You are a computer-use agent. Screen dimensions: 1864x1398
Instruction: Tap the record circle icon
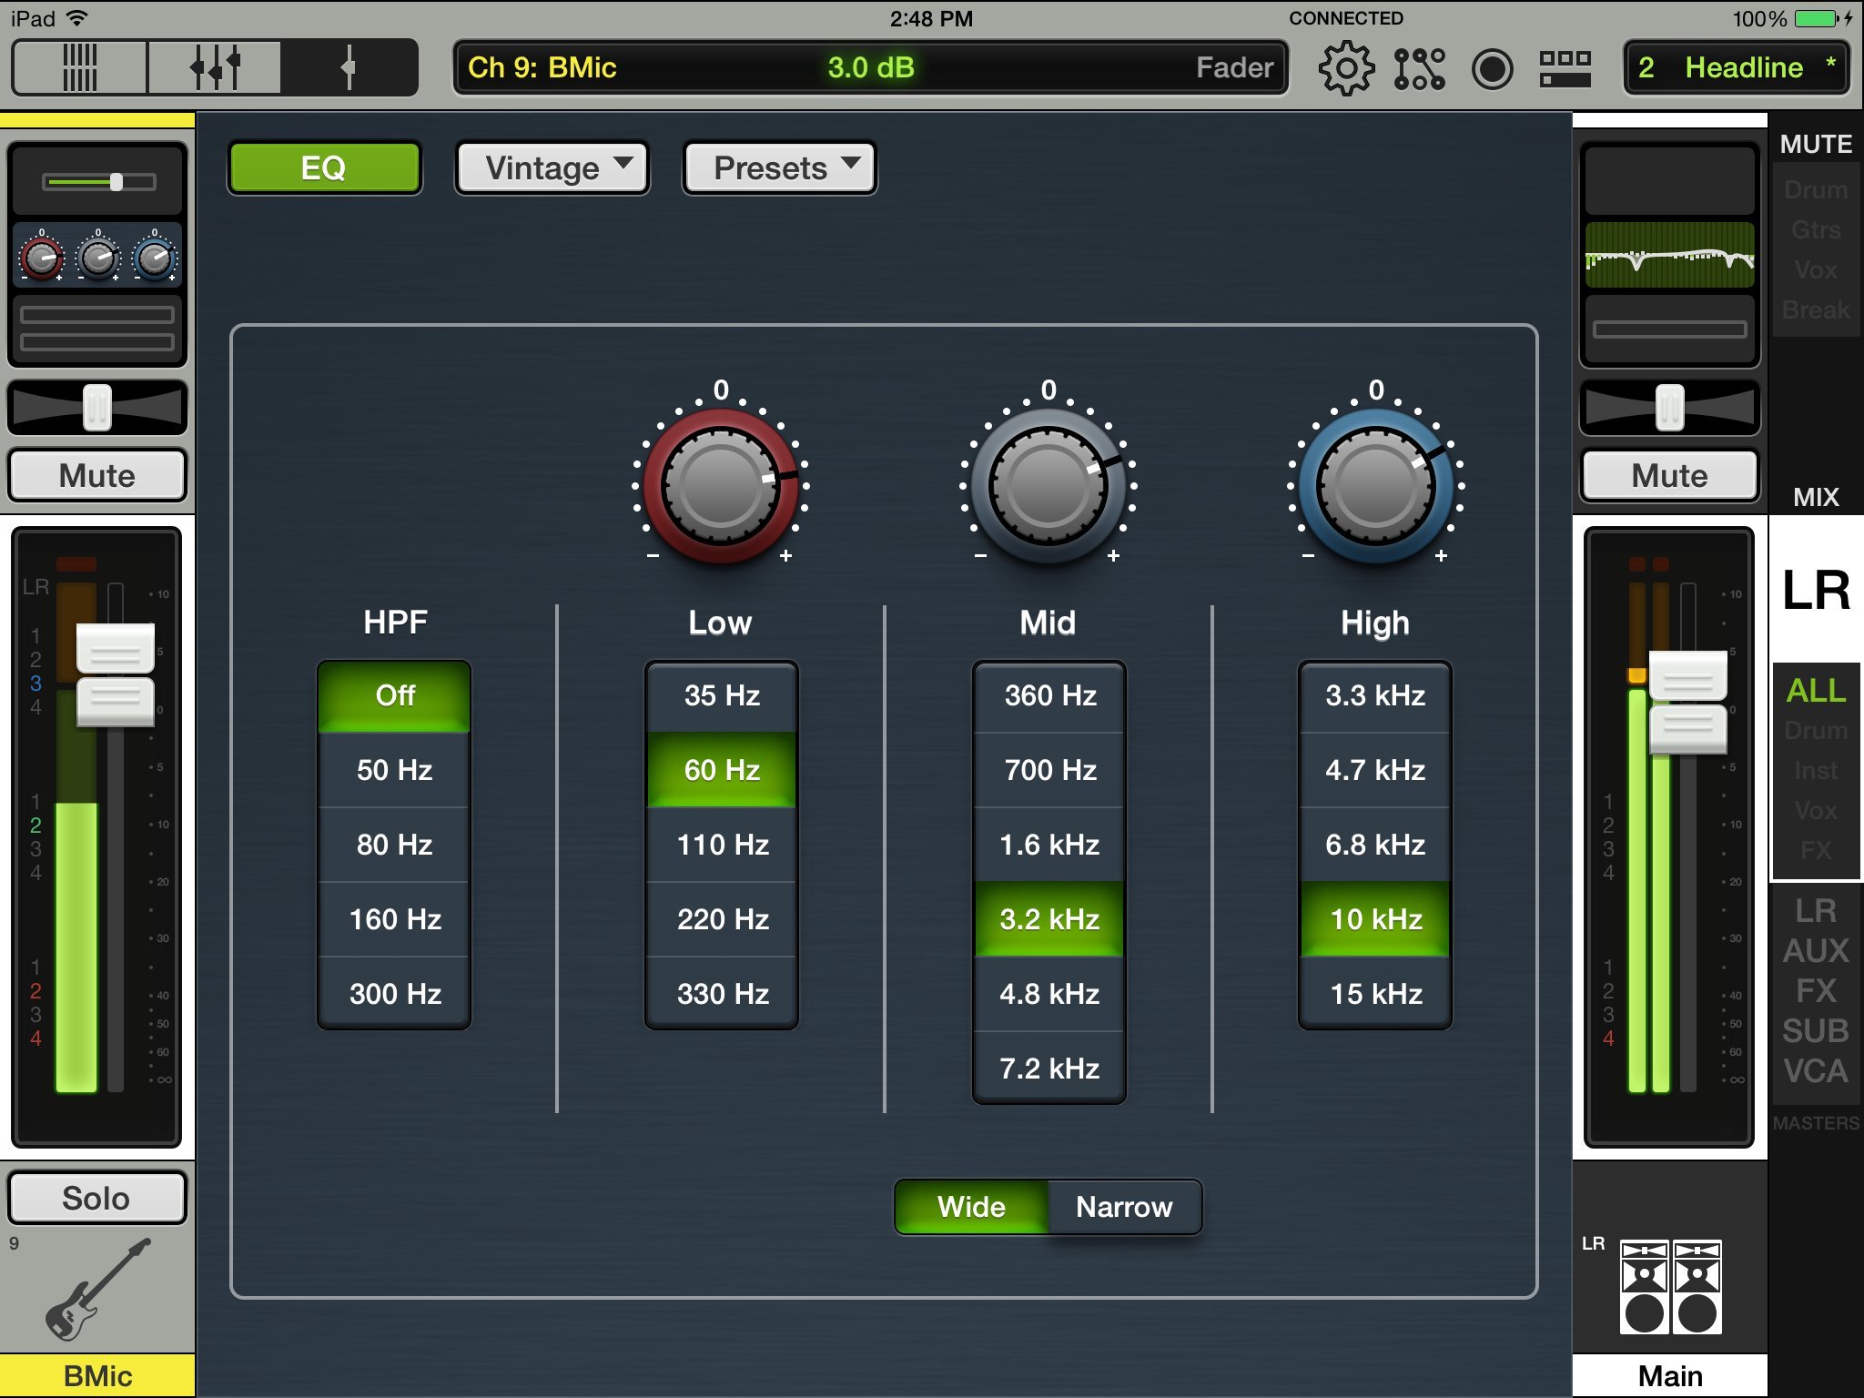[x=1492, y=68]
